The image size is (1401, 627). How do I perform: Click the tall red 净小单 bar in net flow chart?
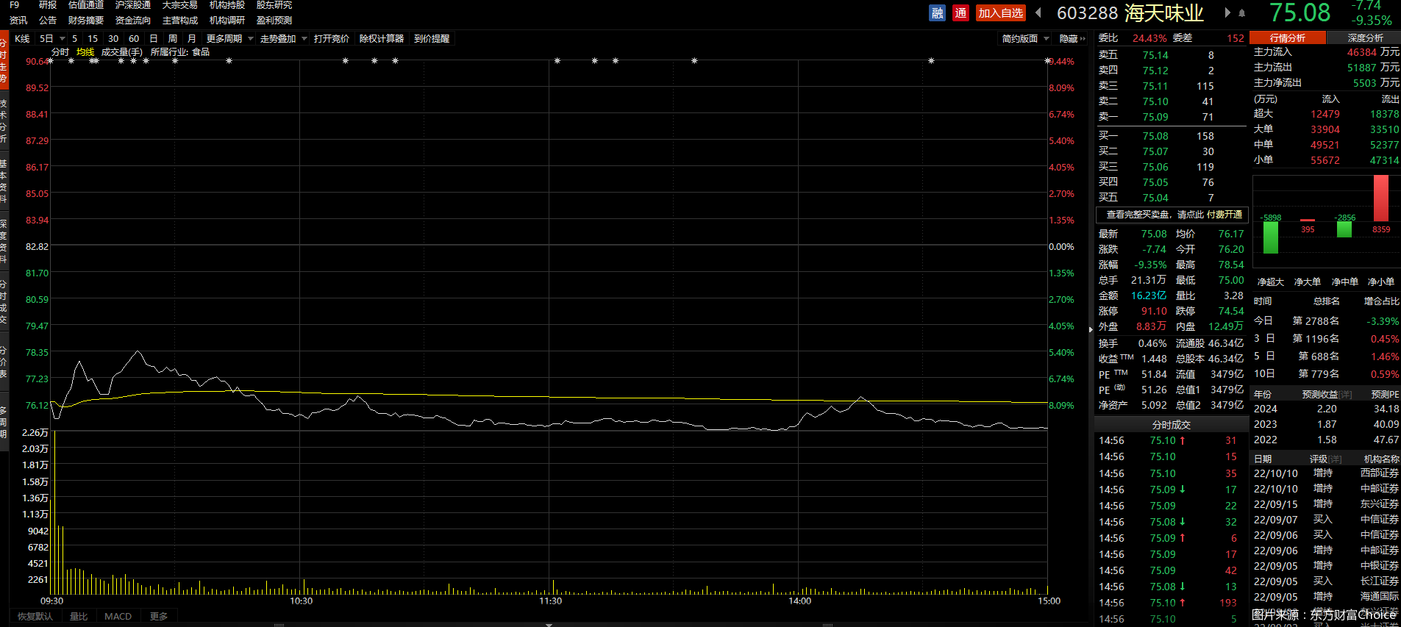point(1380,198)
